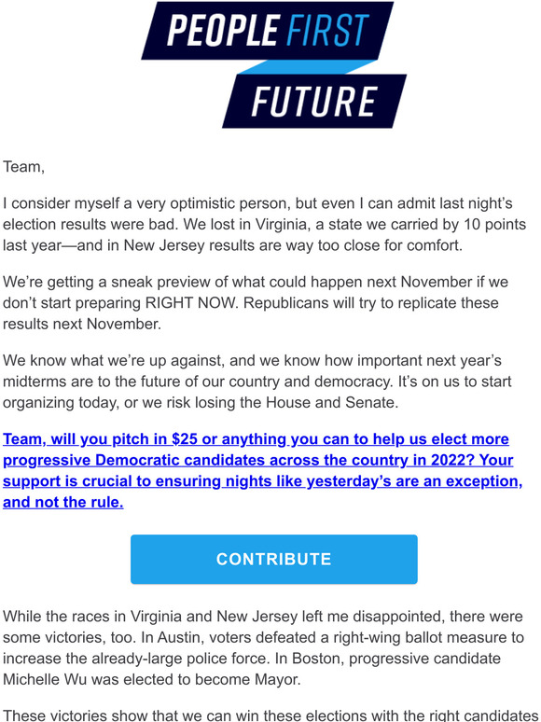The height and width of the screenshot is (722, 541).
Task: Click the link line 'support is crucial to ensuring nights'
Action: pyautogui.click(x=262, y=481)
